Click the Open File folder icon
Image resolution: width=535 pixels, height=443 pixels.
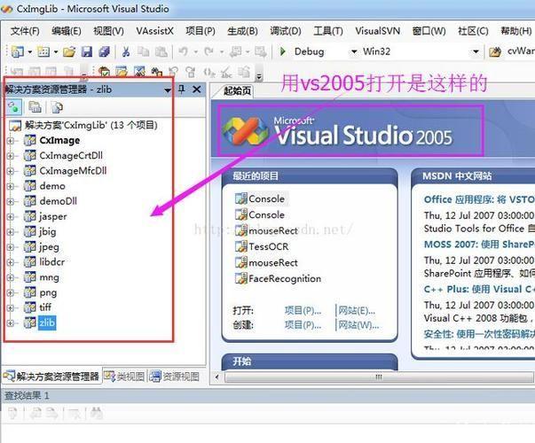pyautogui.click(x=69, y=52)
